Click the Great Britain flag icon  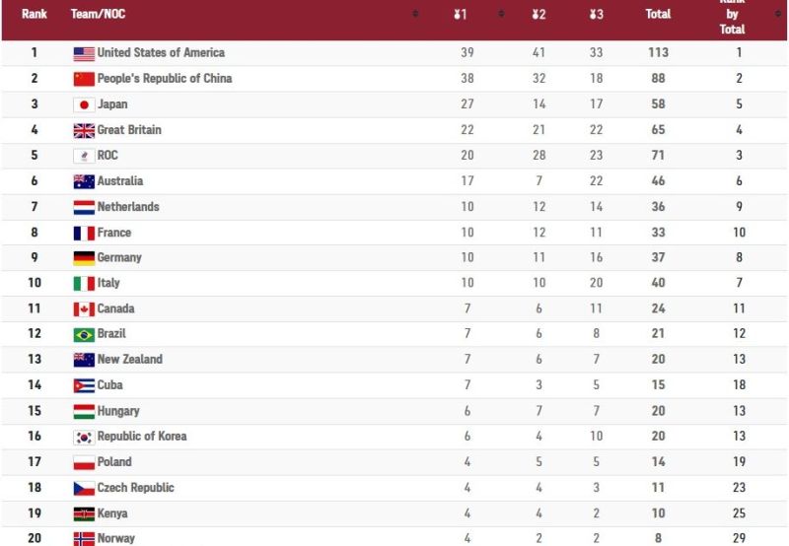click(x=84, y=130)
